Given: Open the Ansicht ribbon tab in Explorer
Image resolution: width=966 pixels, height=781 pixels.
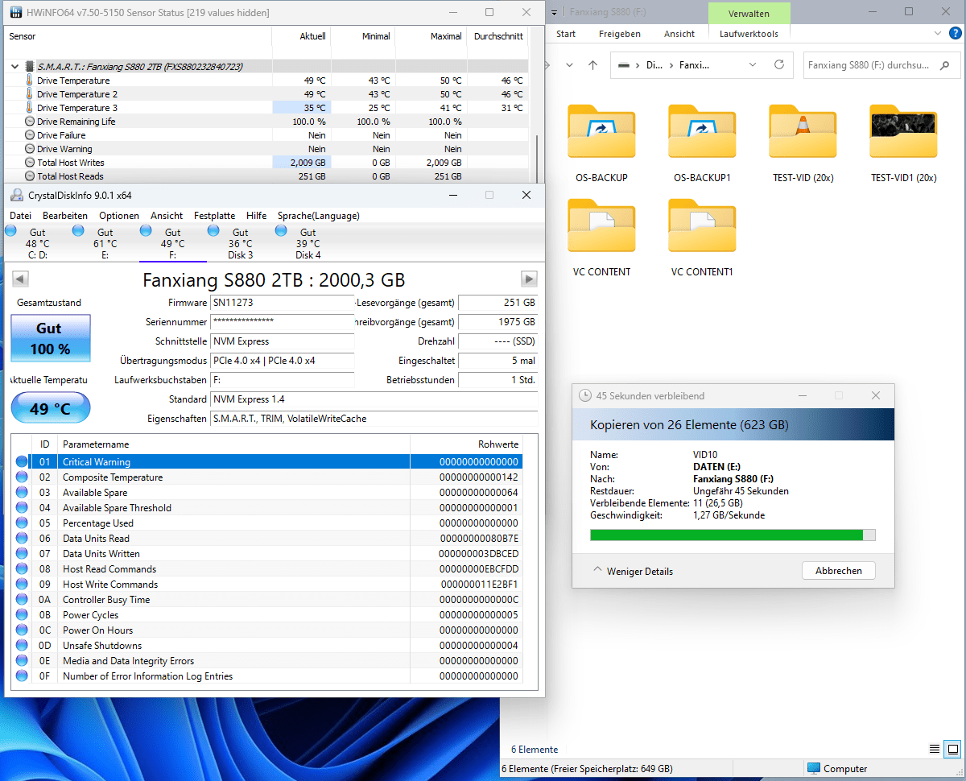Looking at the screenshot, I should point(679,34).
